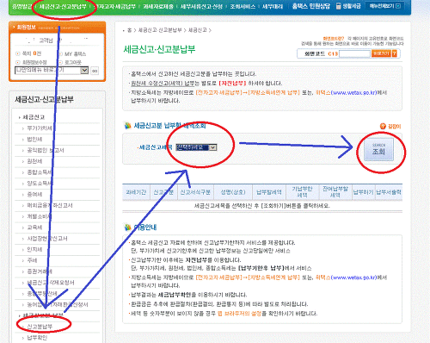Open the 전자고지·세금납부 top menu

coord(115,6)
